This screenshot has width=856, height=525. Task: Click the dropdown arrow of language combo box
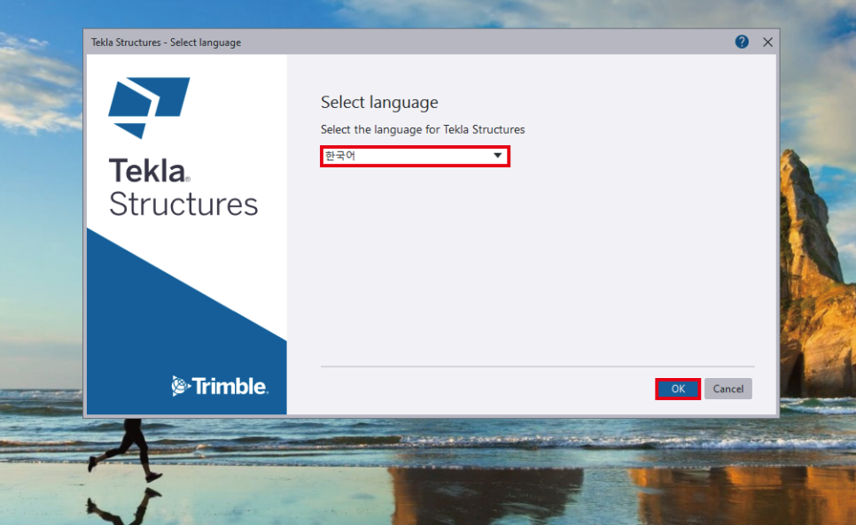point(497,156)
